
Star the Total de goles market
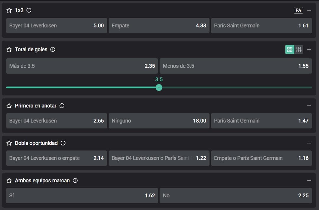tap(9, 49)
